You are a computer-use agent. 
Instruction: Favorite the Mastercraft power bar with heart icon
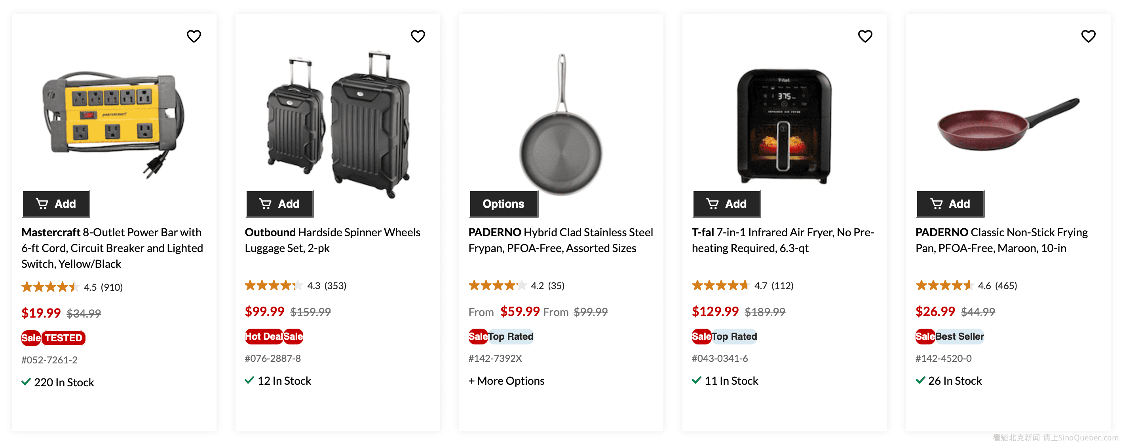coord(194,36)
